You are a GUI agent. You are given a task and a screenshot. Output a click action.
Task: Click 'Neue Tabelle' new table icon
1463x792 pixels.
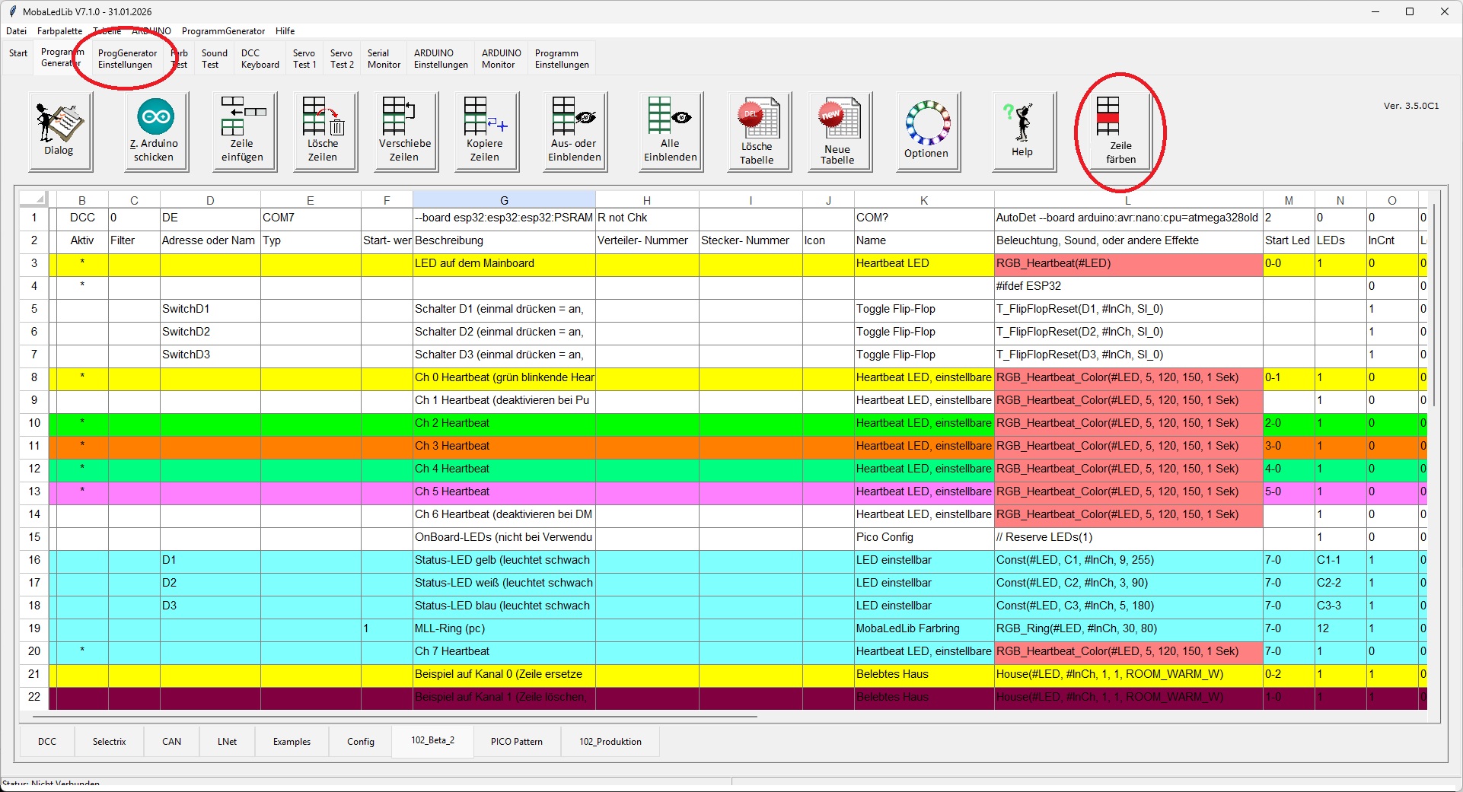837,132
